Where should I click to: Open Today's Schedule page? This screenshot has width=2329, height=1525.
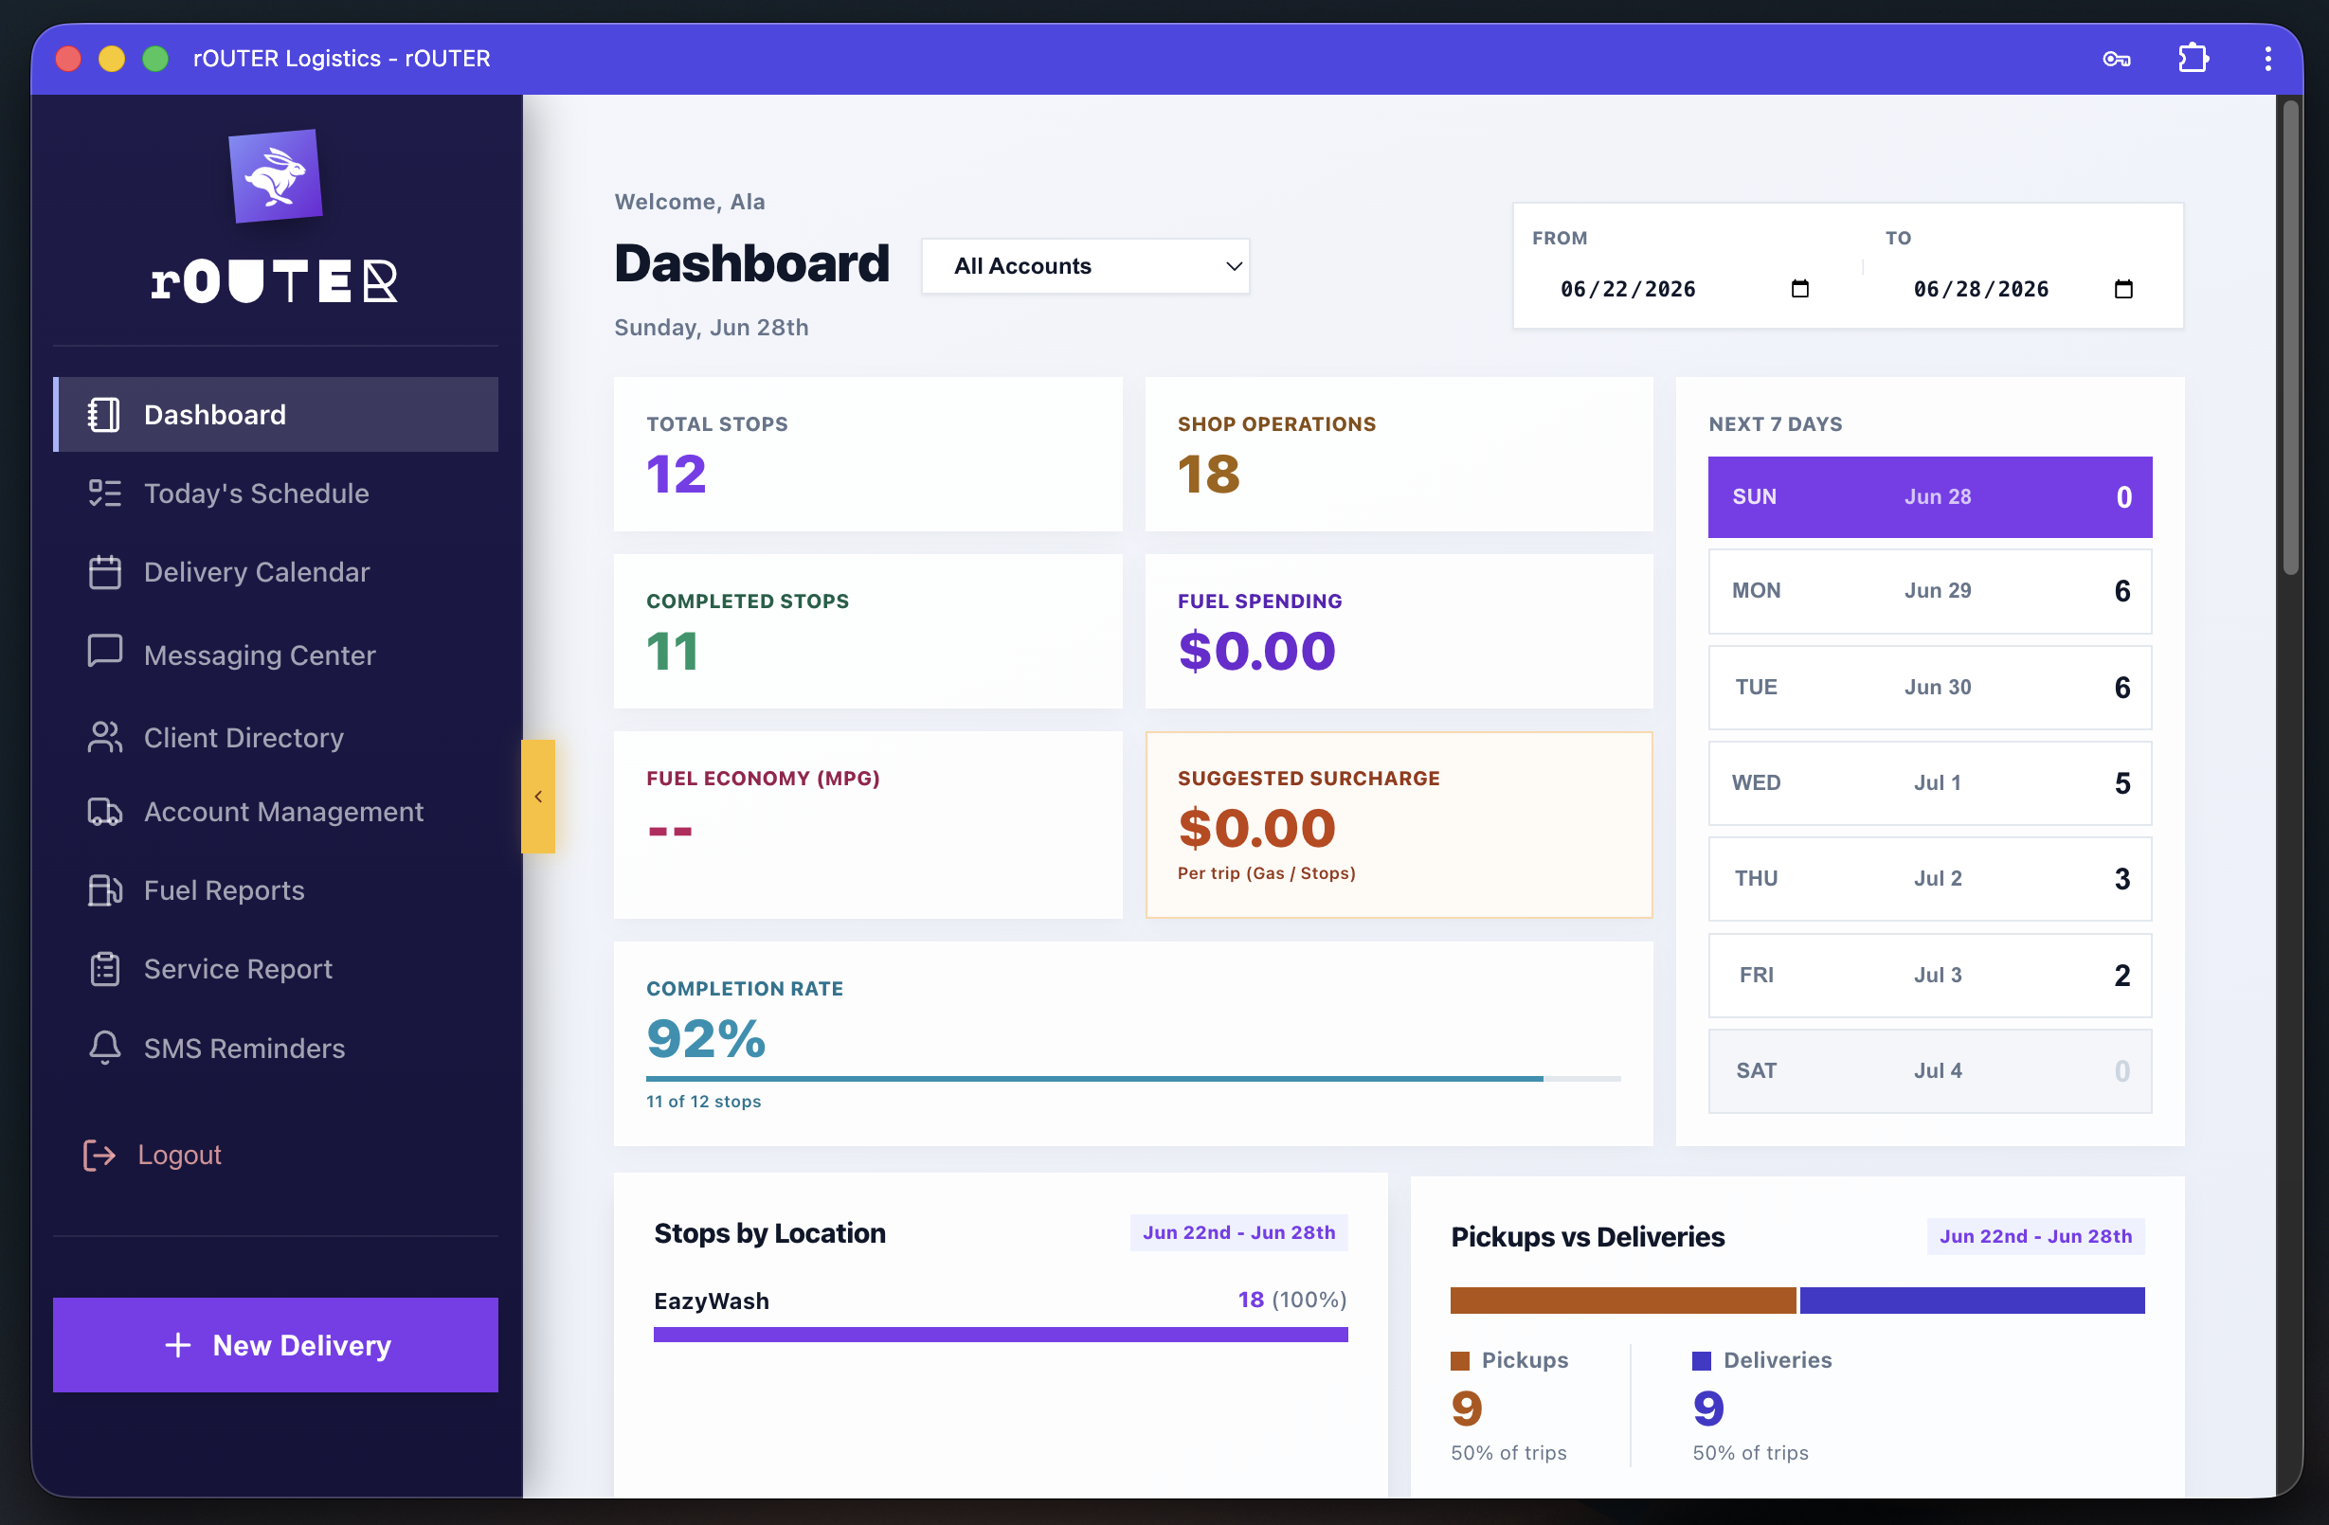click(x=275, y=493)
